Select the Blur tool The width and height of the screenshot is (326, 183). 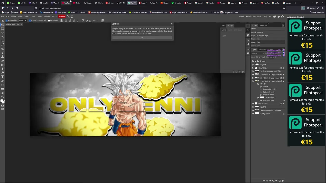[3, 69]
